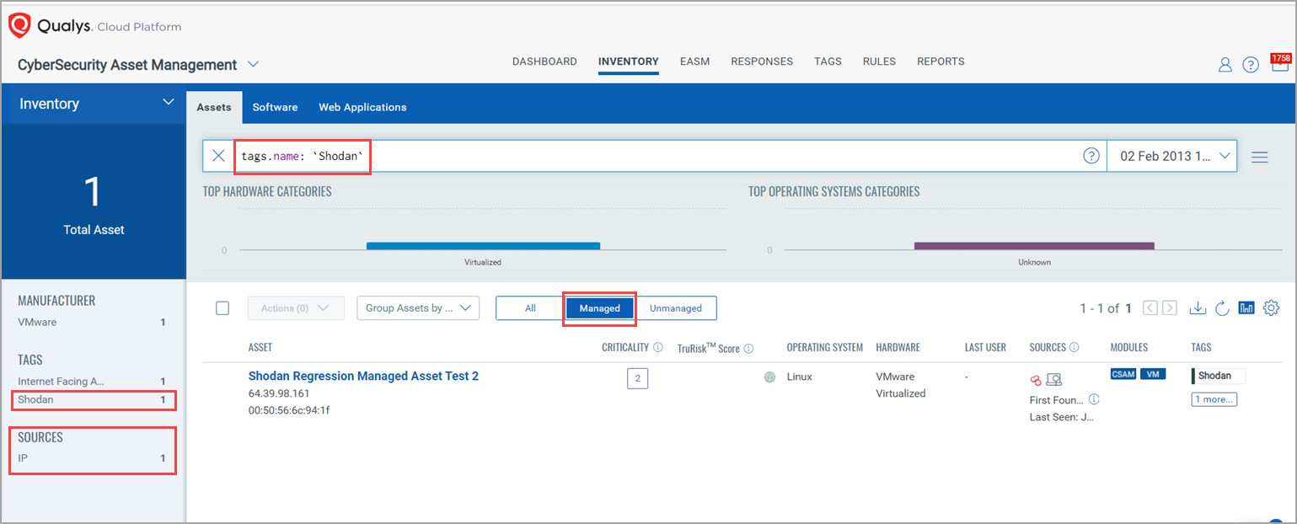Click the ASSET column header
Viewport: 1297px width, 524px height.
(x=260, y=347)
